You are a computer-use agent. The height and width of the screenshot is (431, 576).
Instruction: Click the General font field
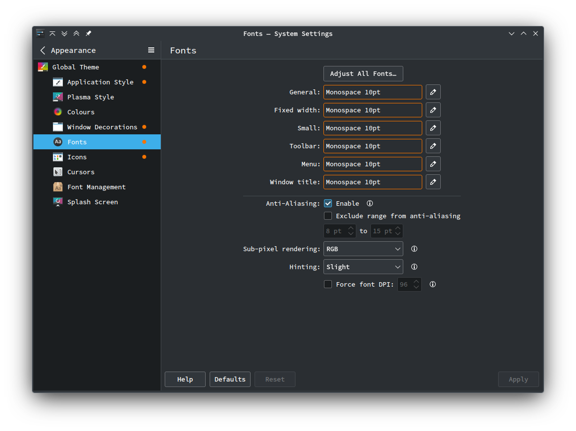pos(373,92)
